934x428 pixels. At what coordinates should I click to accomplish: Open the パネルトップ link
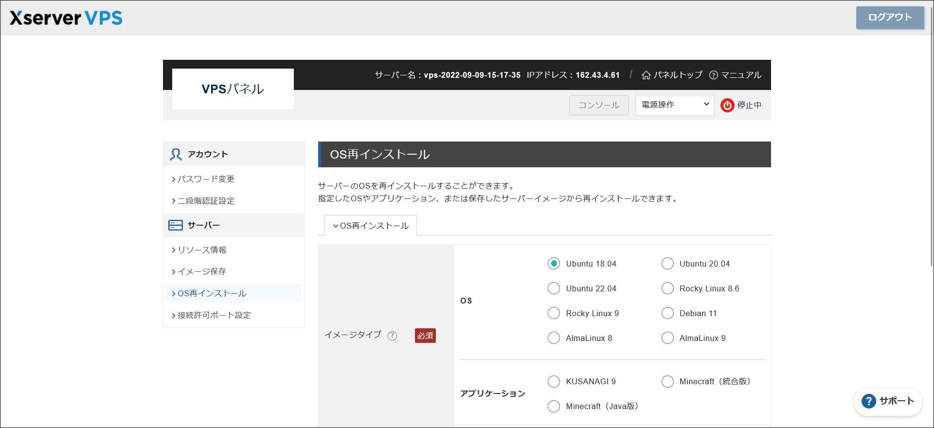tap(678, 75)
